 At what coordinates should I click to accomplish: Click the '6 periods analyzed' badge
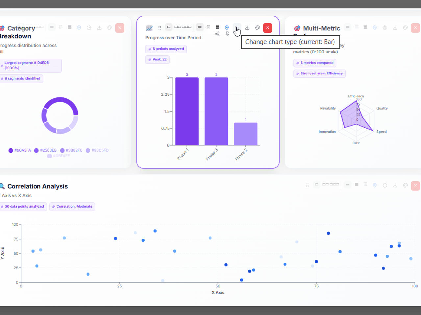click(166, 49)
